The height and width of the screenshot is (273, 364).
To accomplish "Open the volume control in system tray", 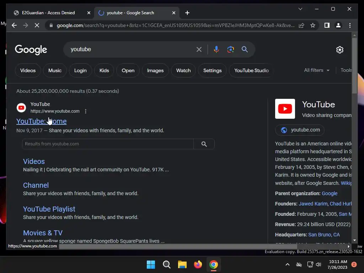I will tap(318, 264).
